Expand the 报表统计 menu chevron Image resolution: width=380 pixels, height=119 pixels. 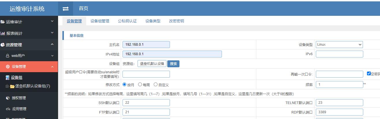(52, 33)
